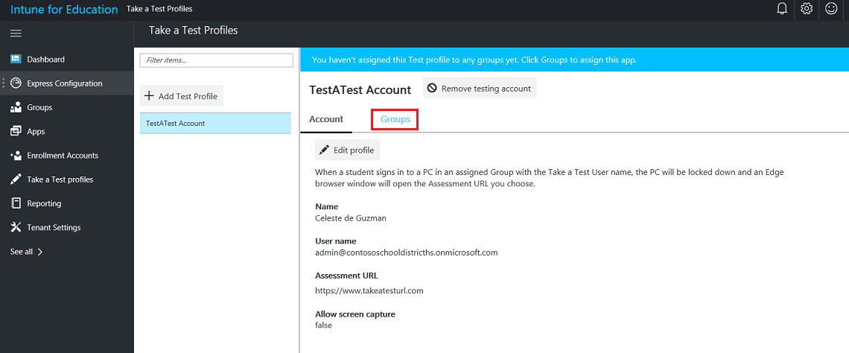Image resolution: width=849 pixels, height=353 pixels.
Task: Switch to the Groups tab
Action: (x=395, y=119)
